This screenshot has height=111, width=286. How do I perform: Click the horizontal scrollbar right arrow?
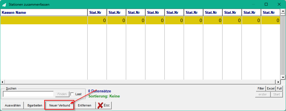click(278, 82)
